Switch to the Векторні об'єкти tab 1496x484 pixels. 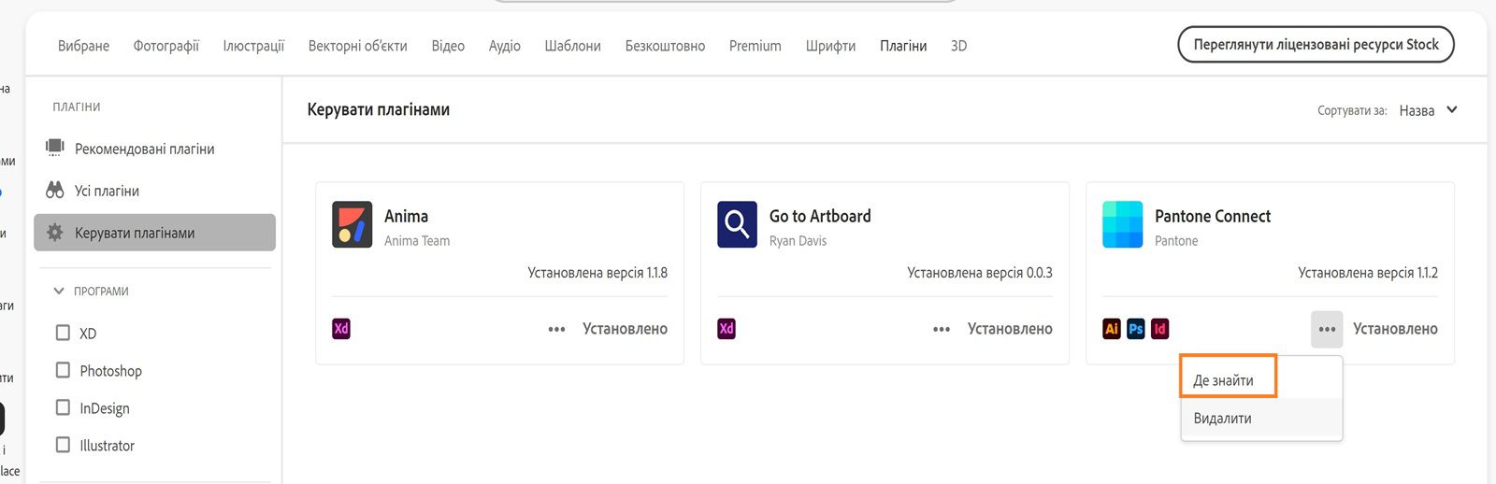(357, 46)
